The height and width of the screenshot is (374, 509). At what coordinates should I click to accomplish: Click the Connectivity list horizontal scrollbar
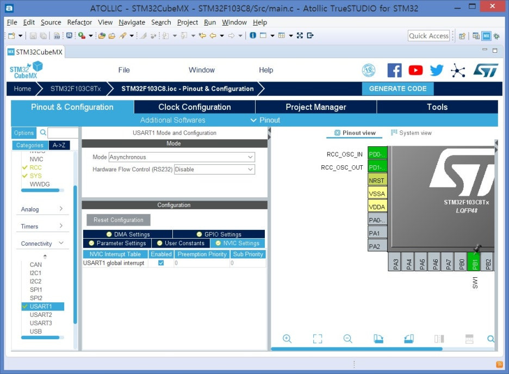(x=40, y=338)
